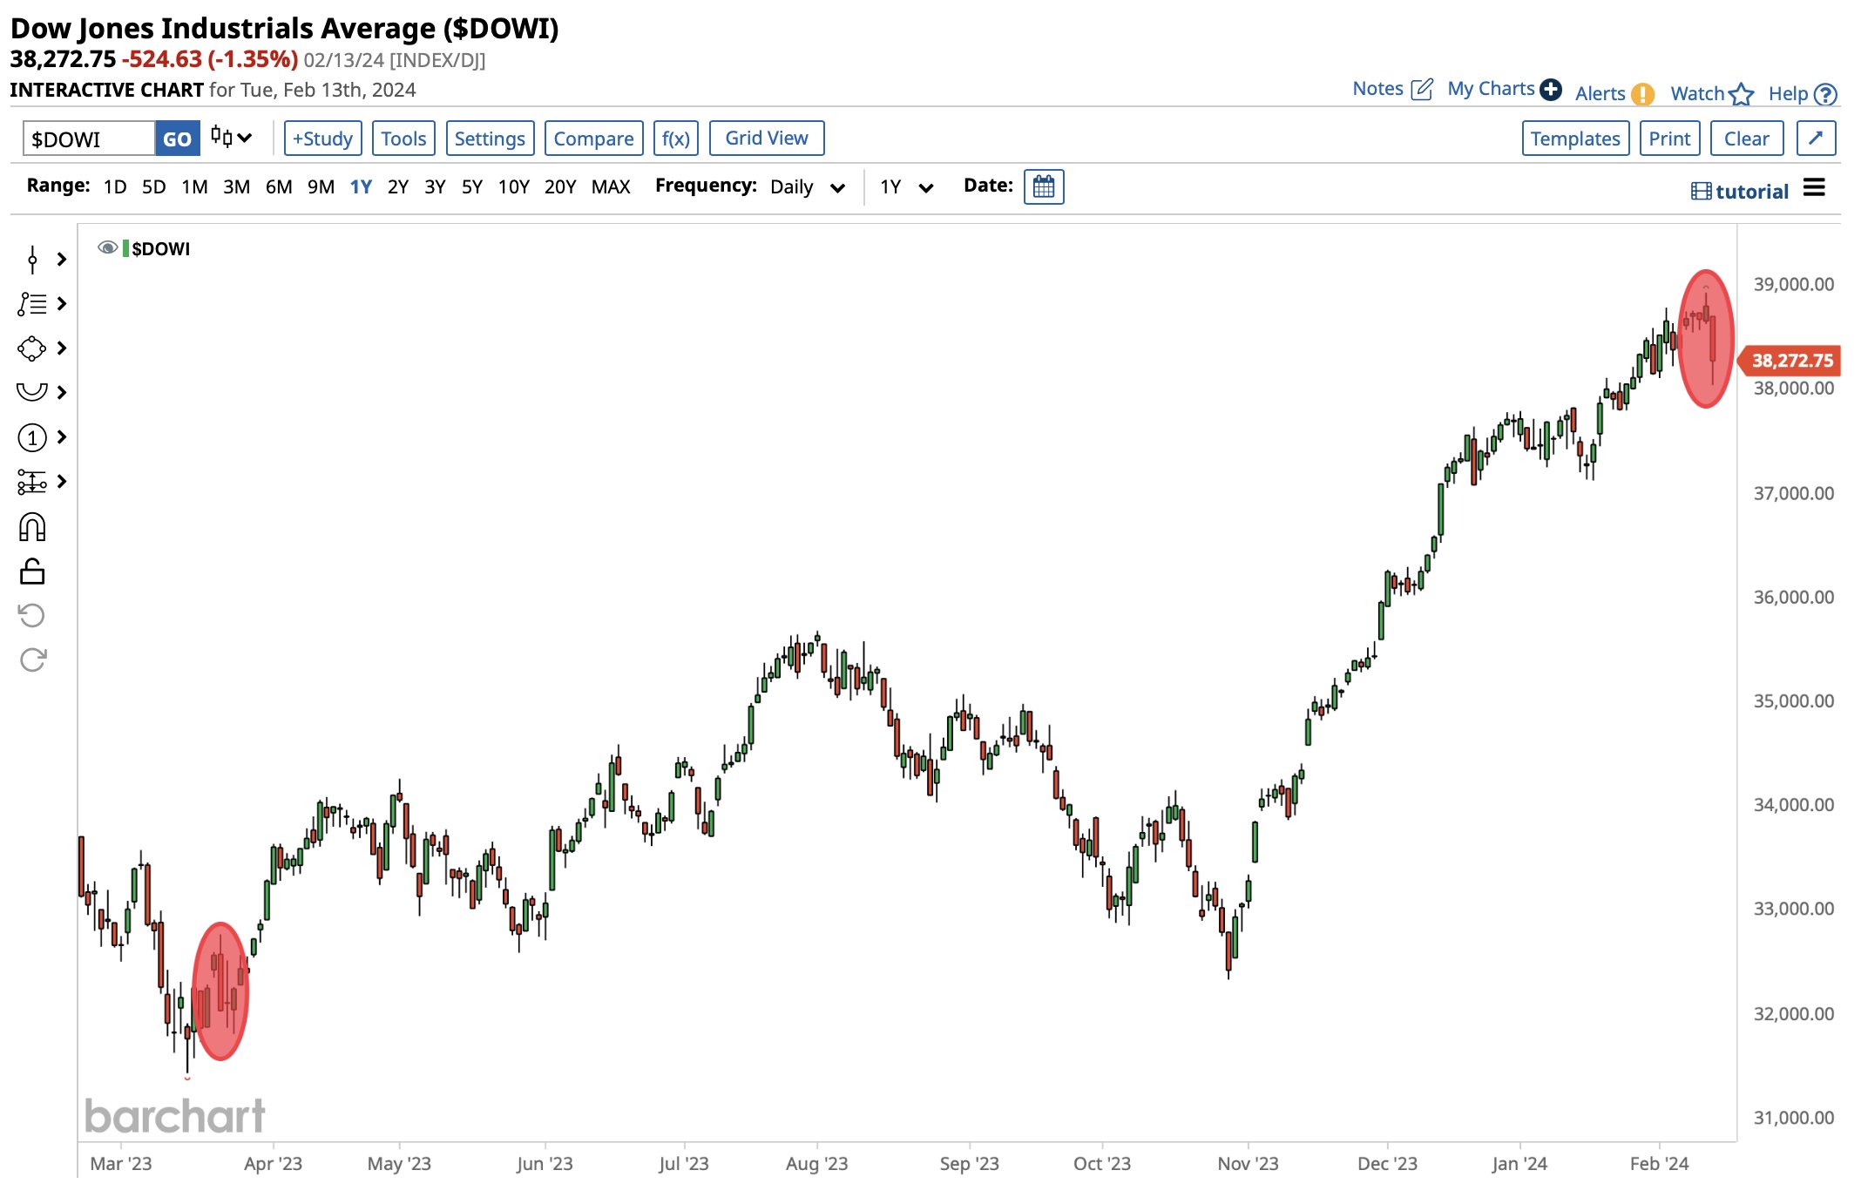1861x1204 pixels.
Task: Open chart Settings button
Action: 490,139
